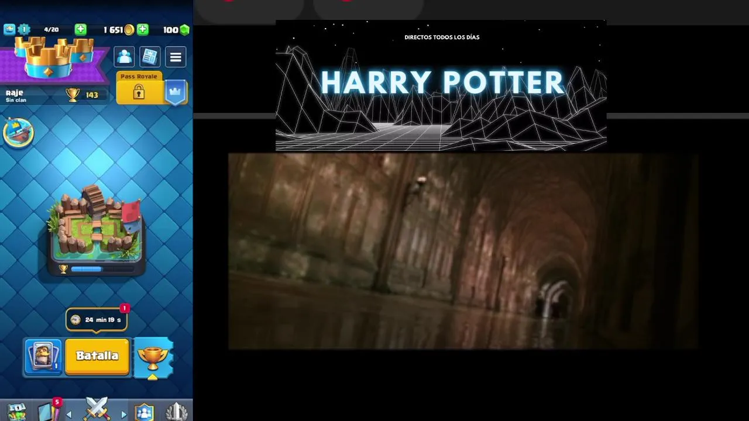Open the news feed icon

(150, 57)
